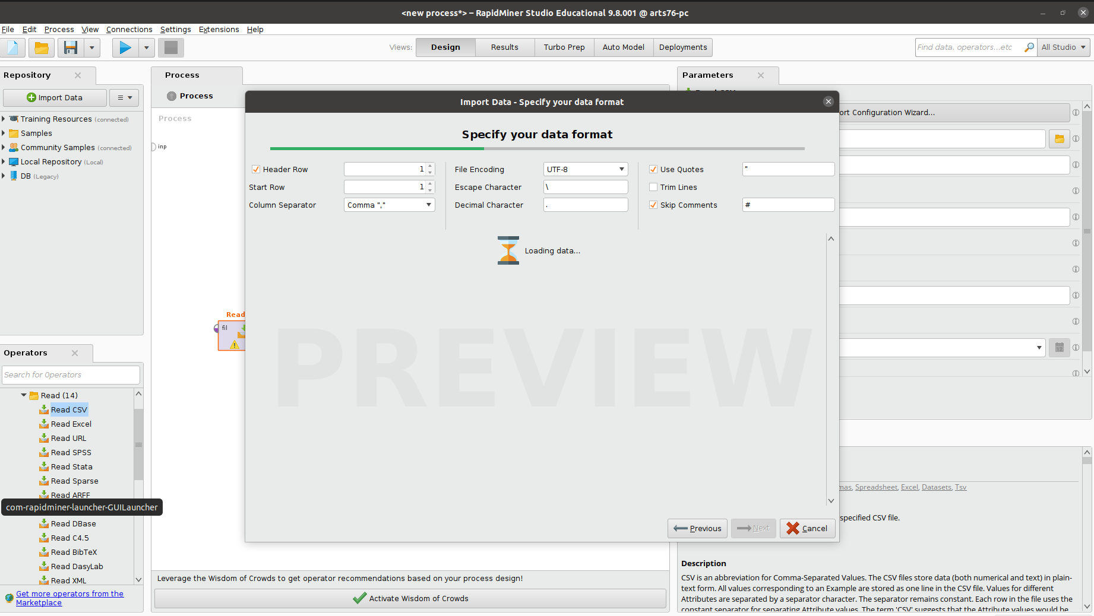Image resolution: width=1094 pixels, height=616 pixels.
Task: Click the search magnifier icon
Action: (1029, 47)
